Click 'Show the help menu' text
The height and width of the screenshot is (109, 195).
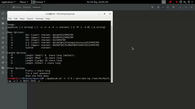[37, 76]
